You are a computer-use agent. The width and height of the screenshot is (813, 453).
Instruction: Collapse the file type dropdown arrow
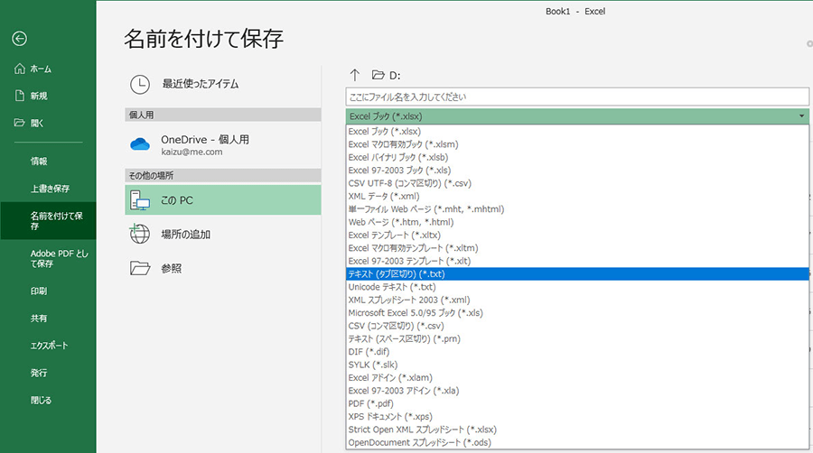801,116
